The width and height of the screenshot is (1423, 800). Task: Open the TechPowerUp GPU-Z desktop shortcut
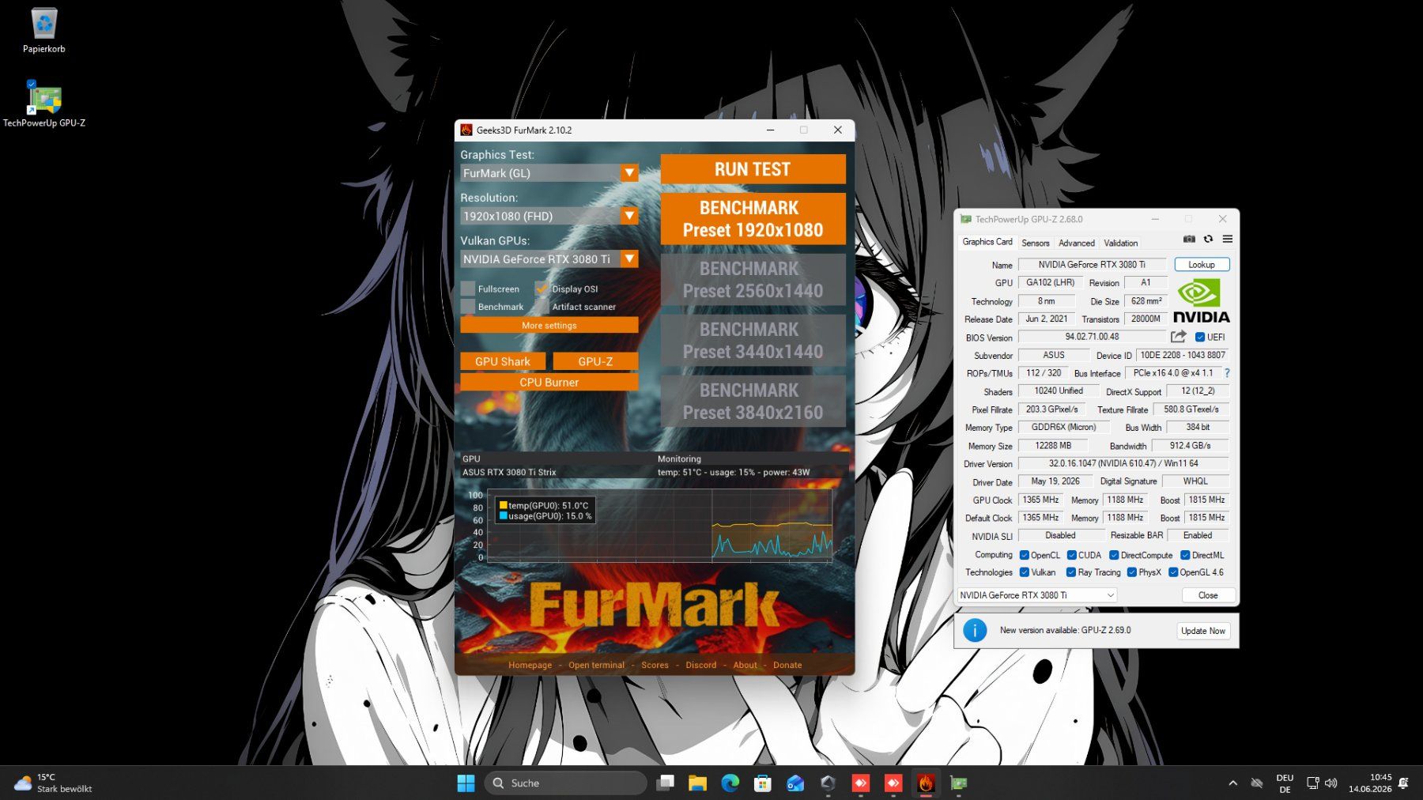[44, 104]
